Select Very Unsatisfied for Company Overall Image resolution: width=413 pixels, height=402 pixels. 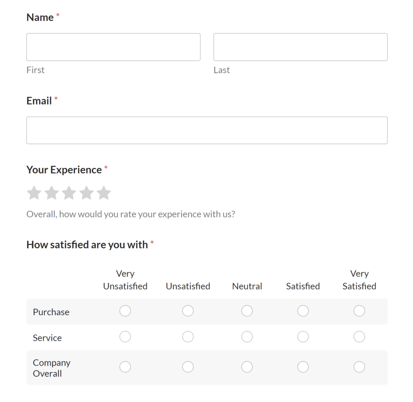pyautogui.click(x=125, y=366)
